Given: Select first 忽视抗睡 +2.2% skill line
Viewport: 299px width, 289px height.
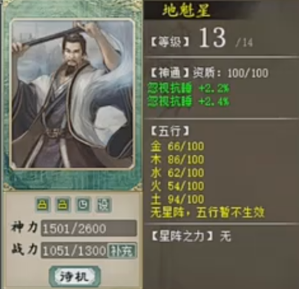Looking at the screenshot, I should [188, 88].
